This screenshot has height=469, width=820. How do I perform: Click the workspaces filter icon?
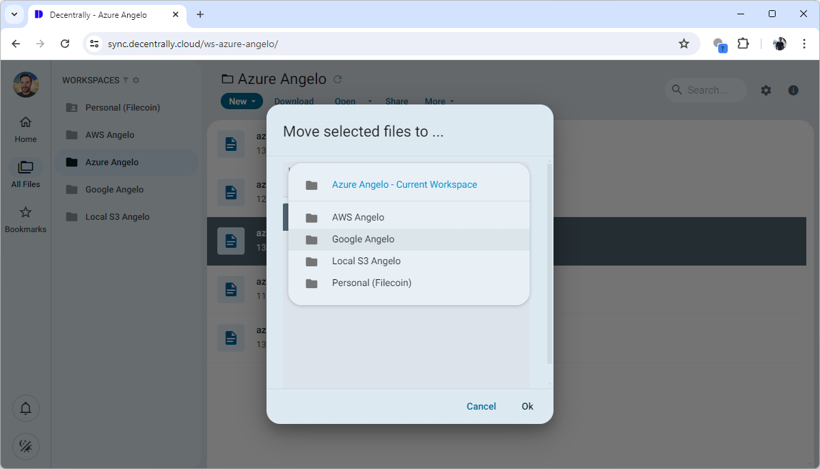126,81
